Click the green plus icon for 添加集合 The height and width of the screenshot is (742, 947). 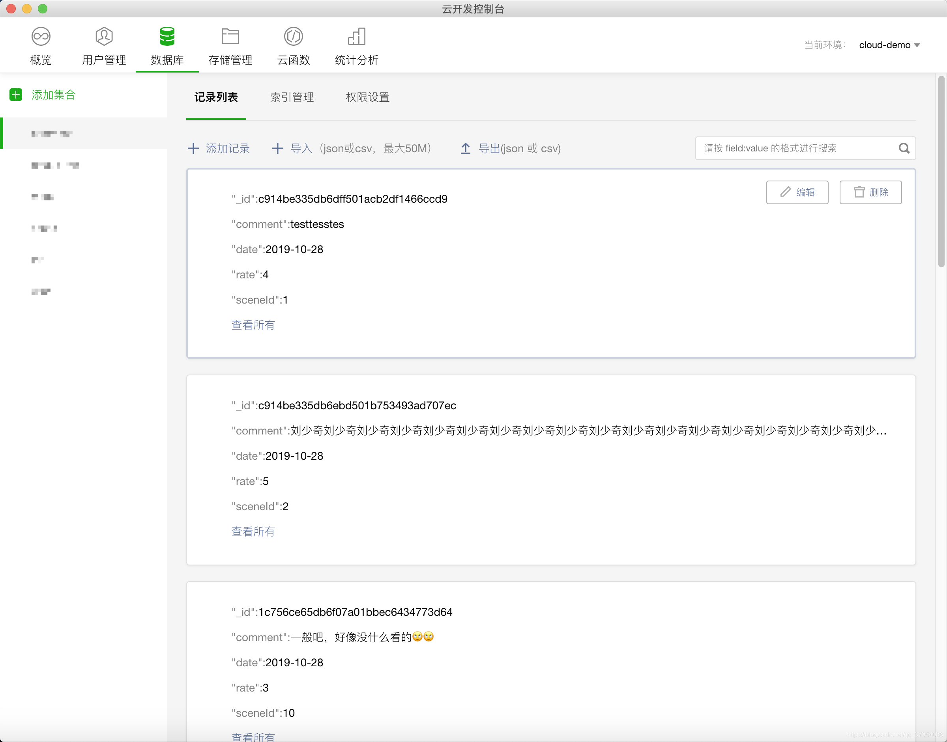(16, 95)
